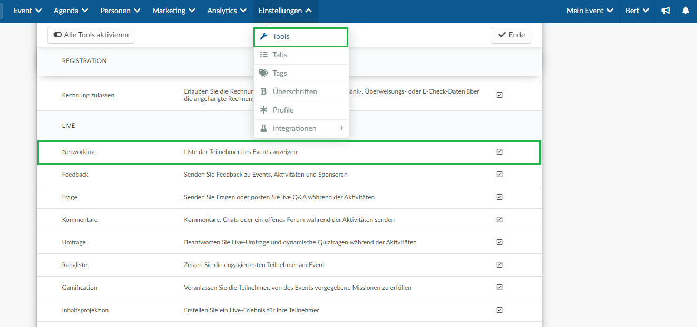697x327 pixels.
Task: Uncheck the Feedback tool checkbox
Action: (x=499, y=174)
